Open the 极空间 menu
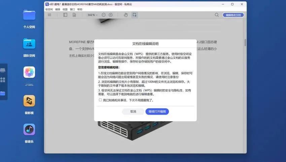 pyautogui.click(x=49, y=9)
